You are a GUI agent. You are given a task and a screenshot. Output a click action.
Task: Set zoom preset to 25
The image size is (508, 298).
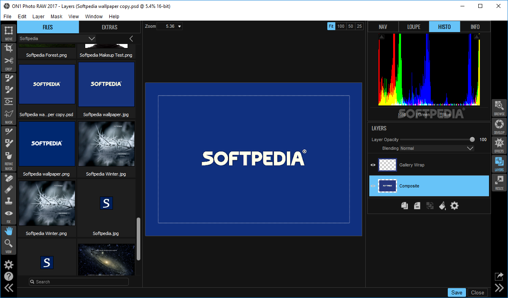[359, 26]
